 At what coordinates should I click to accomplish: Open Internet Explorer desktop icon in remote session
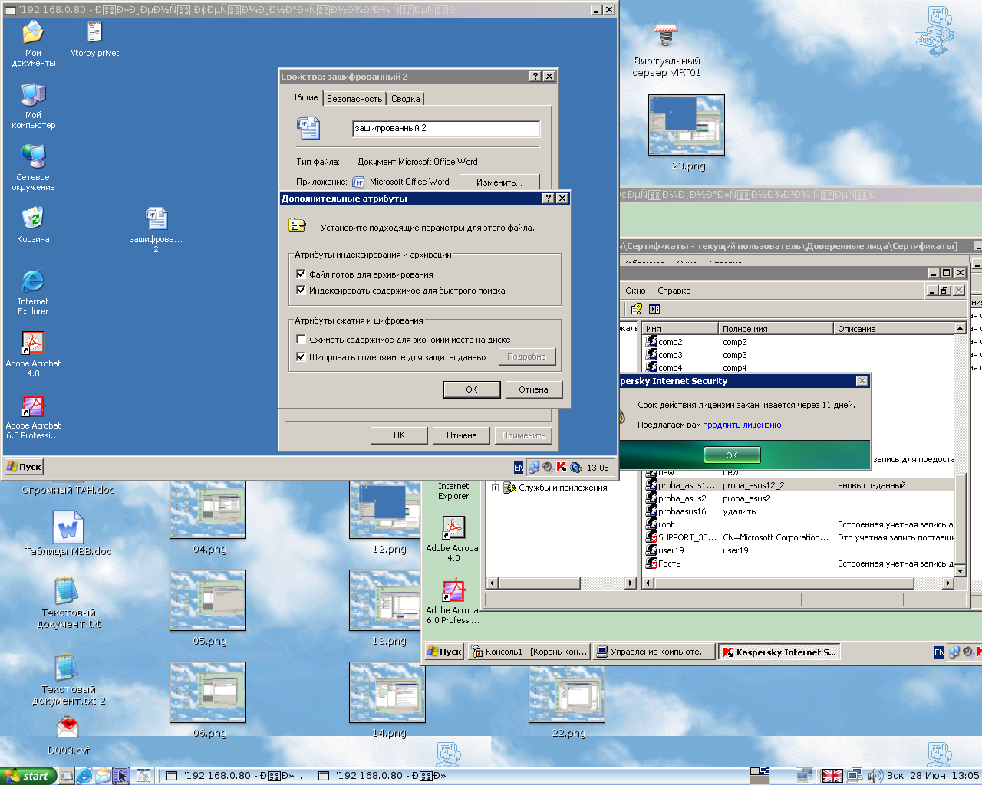tap(33, 282)
